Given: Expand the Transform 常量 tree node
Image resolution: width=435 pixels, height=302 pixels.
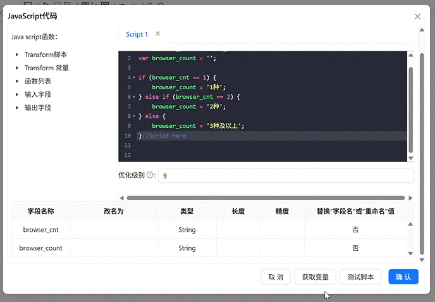Looking at the screenshot, I should pyautogui.click(x=17, y=68).
